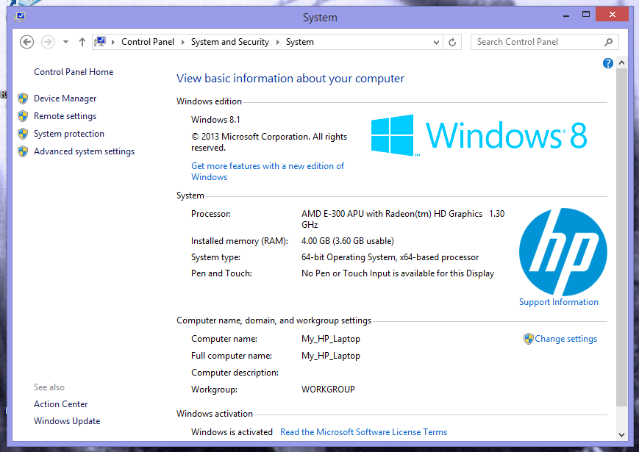This screenshot has height=452, width=639.
Task: Click the System window title bar icon
Action: click(20, 17)
